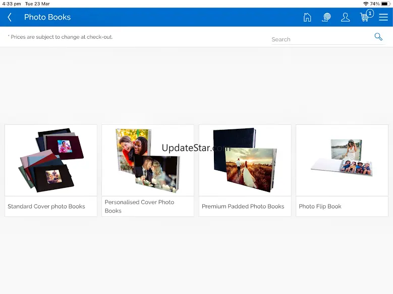
Task: Open the 'Photo Flip Book' label
Action: (x=320, y=206)
